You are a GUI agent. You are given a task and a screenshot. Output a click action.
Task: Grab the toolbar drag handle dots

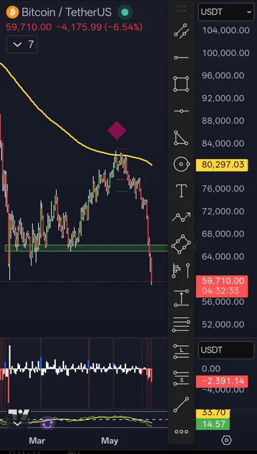coord(181,9)
